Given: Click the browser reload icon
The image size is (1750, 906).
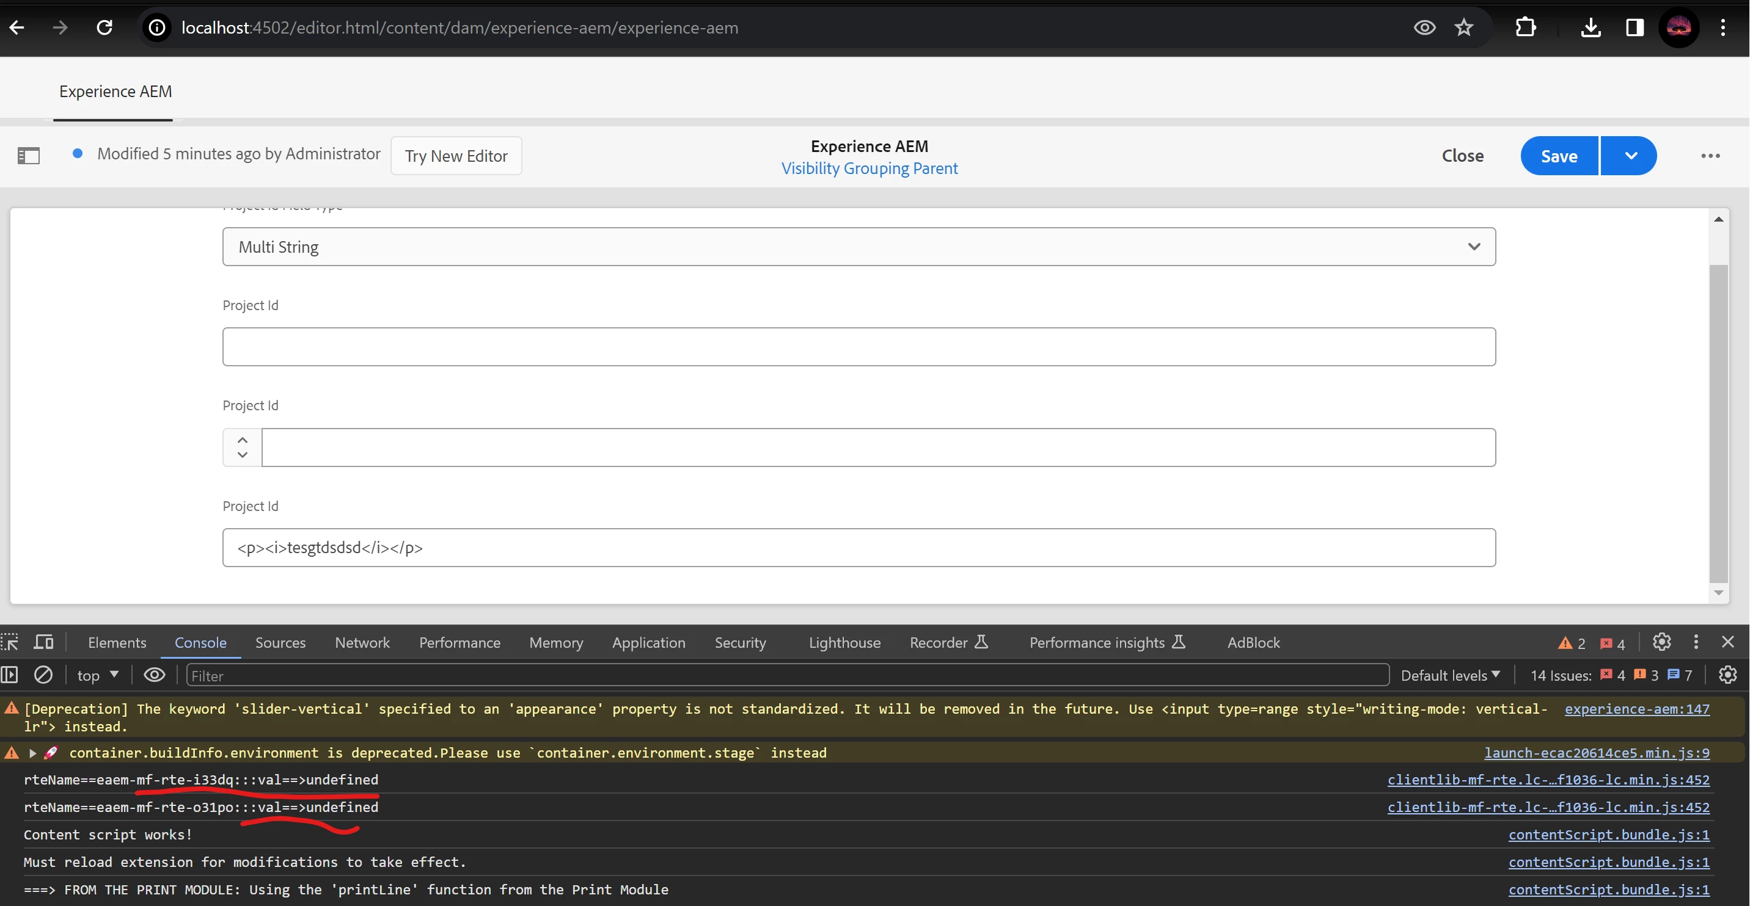Looking at the screenshot, I should pos(104,28).
